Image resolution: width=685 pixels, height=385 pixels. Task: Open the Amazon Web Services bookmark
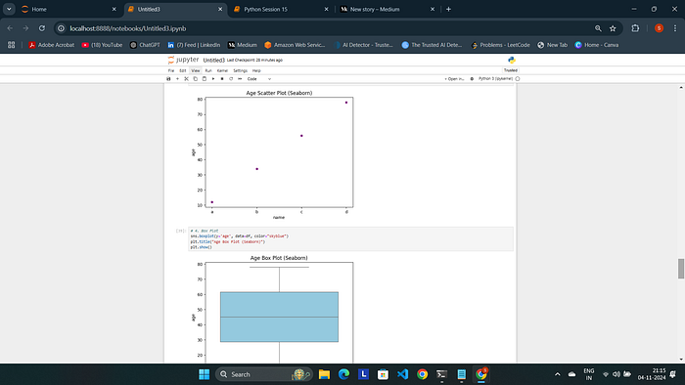click(295, 45)
